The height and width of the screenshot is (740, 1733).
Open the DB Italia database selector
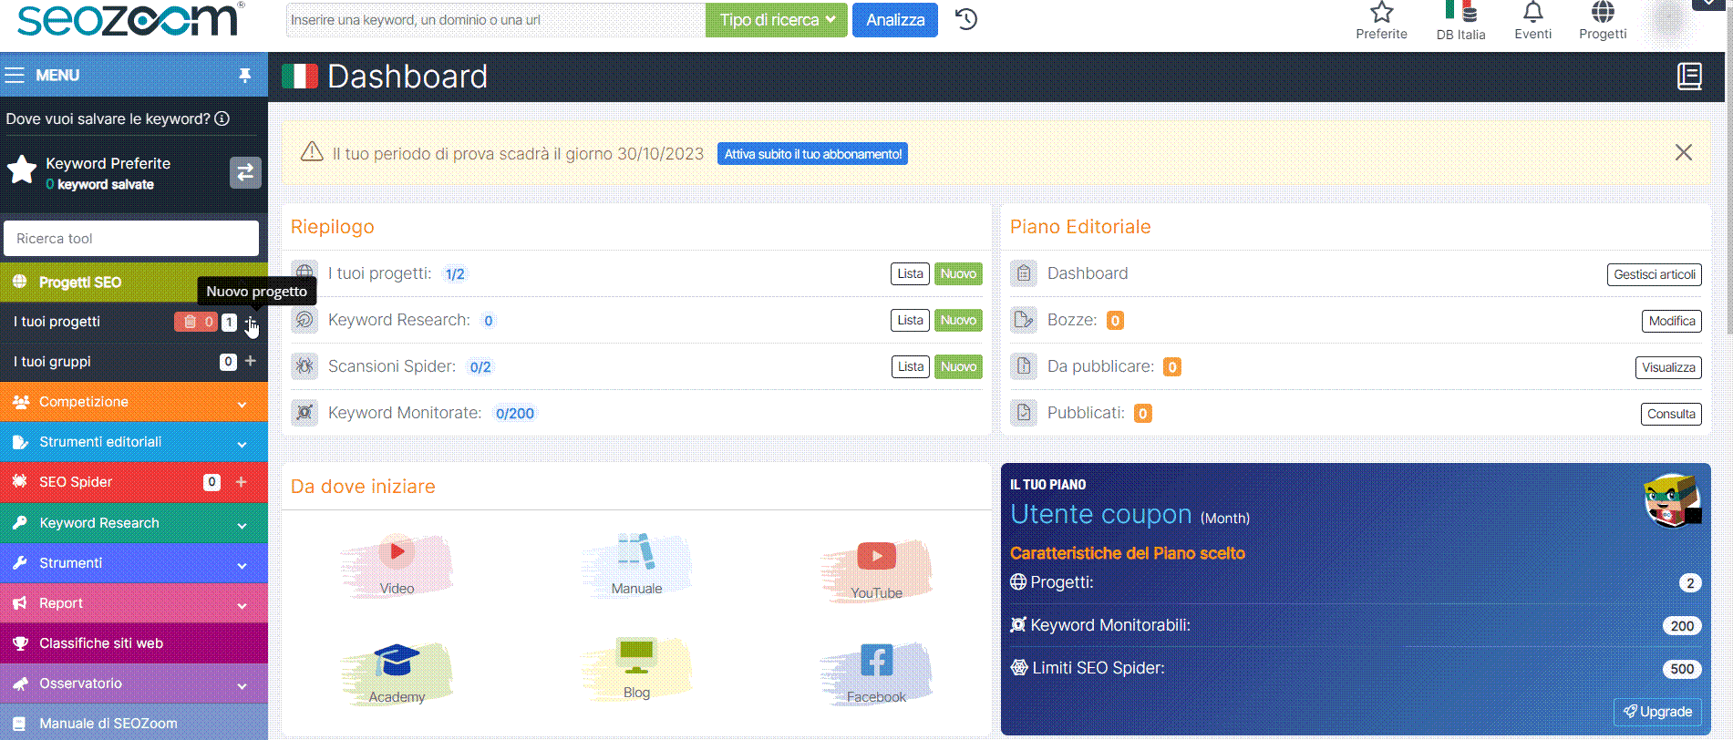click(1460, 21)
